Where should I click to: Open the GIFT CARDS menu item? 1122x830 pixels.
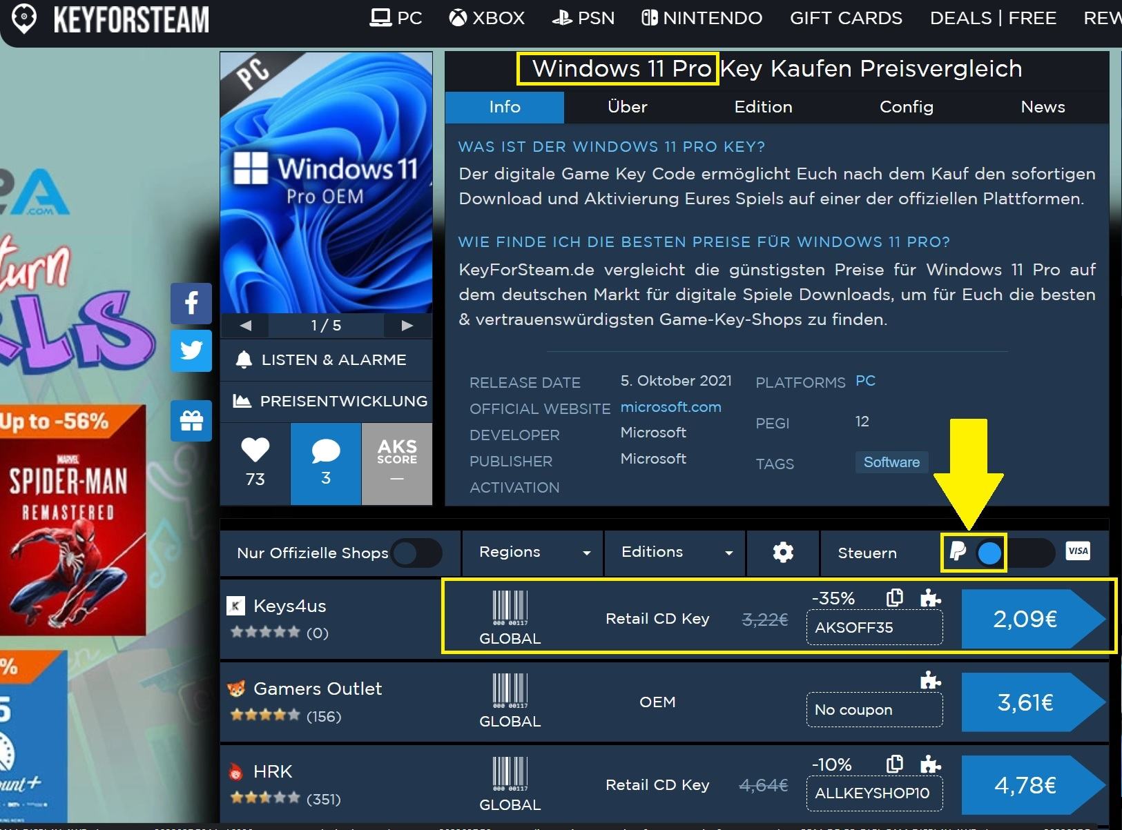pos(846,18)
